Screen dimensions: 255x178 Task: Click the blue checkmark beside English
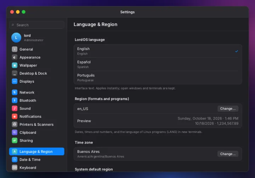click(237, 51)
